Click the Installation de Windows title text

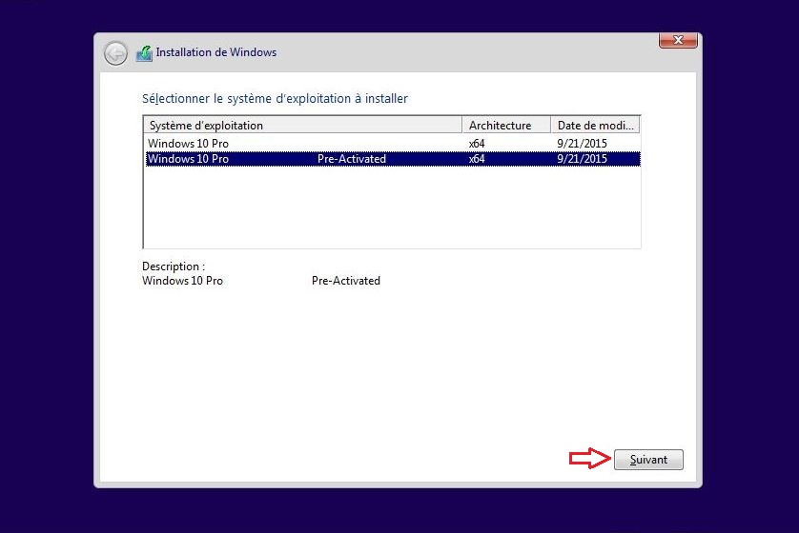216,52
